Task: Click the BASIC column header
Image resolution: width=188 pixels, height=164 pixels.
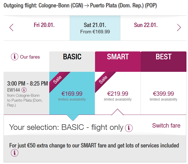Action: point(72,62)
